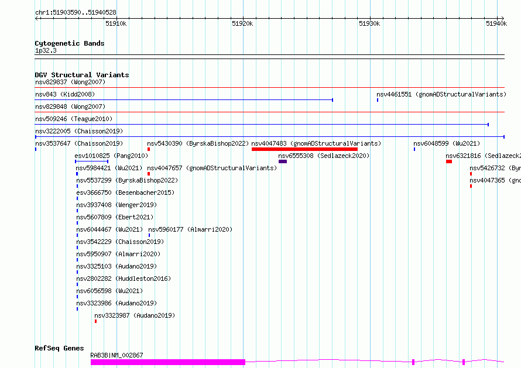
Task: Select nsv3325103 (Audano2019) label
Action: pos(116,266)
